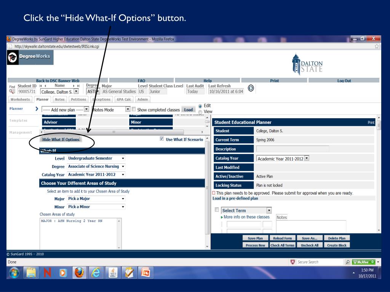
Task: Open the Windows Start menu
Action: point(14,273)
